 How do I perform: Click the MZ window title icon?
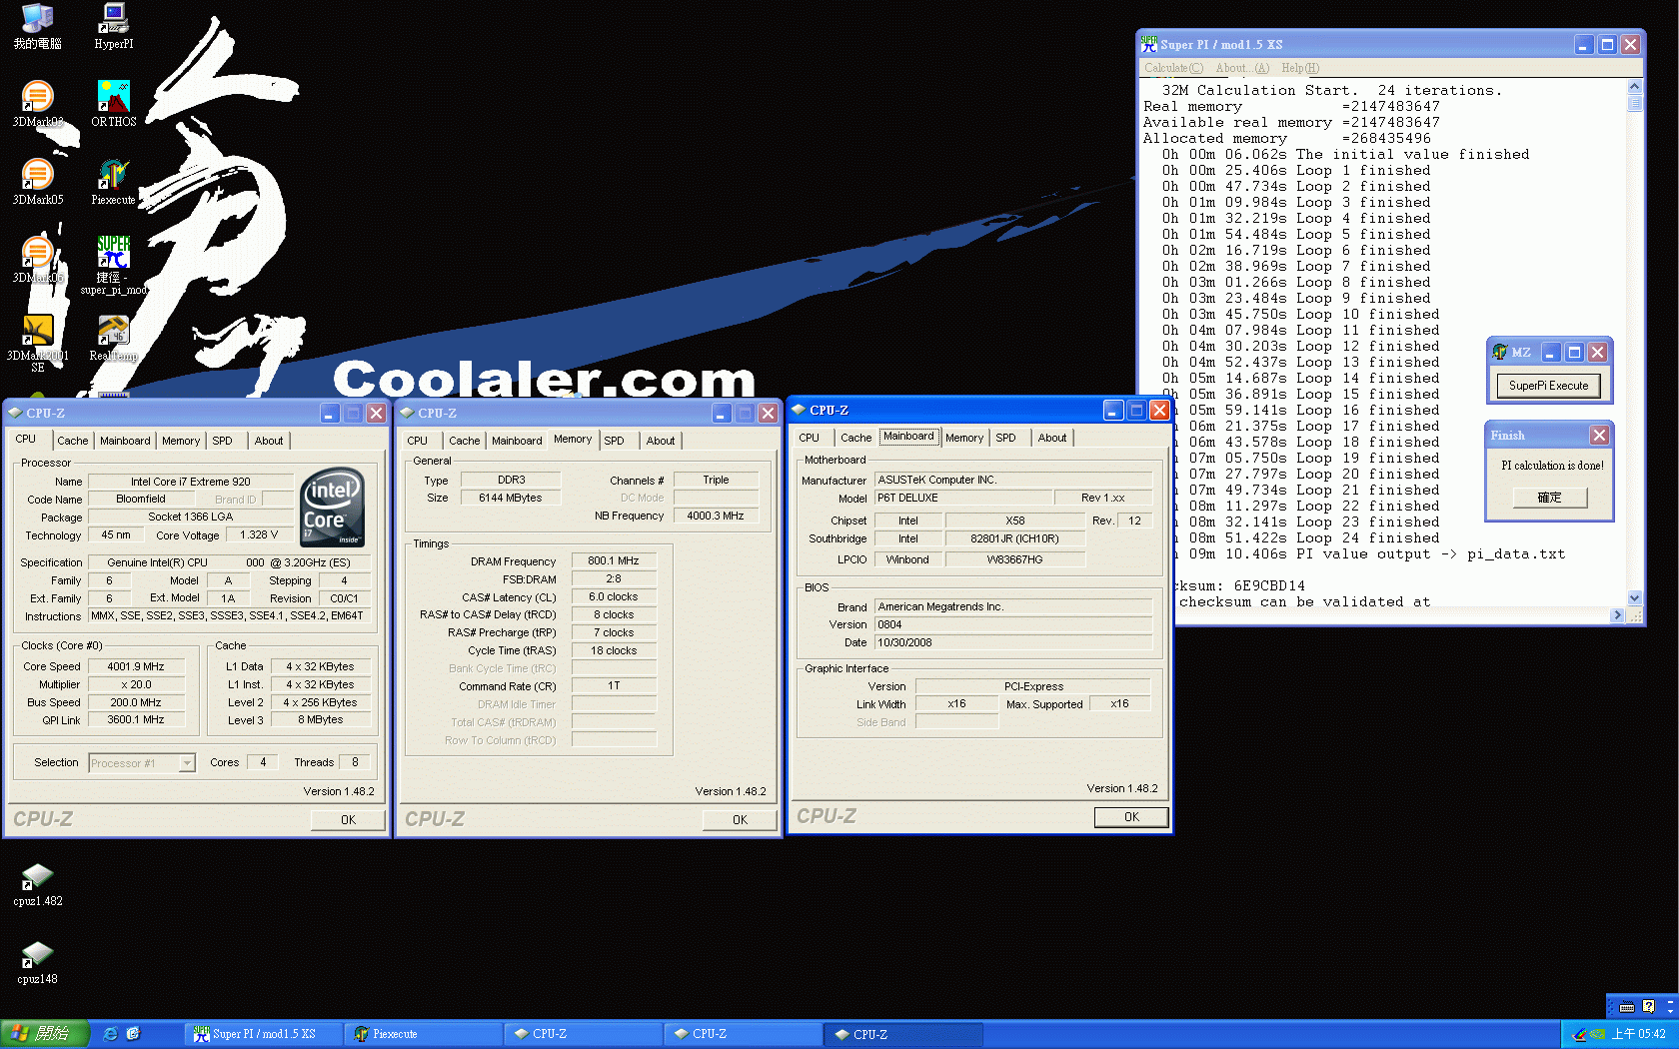pos(1499,352)
